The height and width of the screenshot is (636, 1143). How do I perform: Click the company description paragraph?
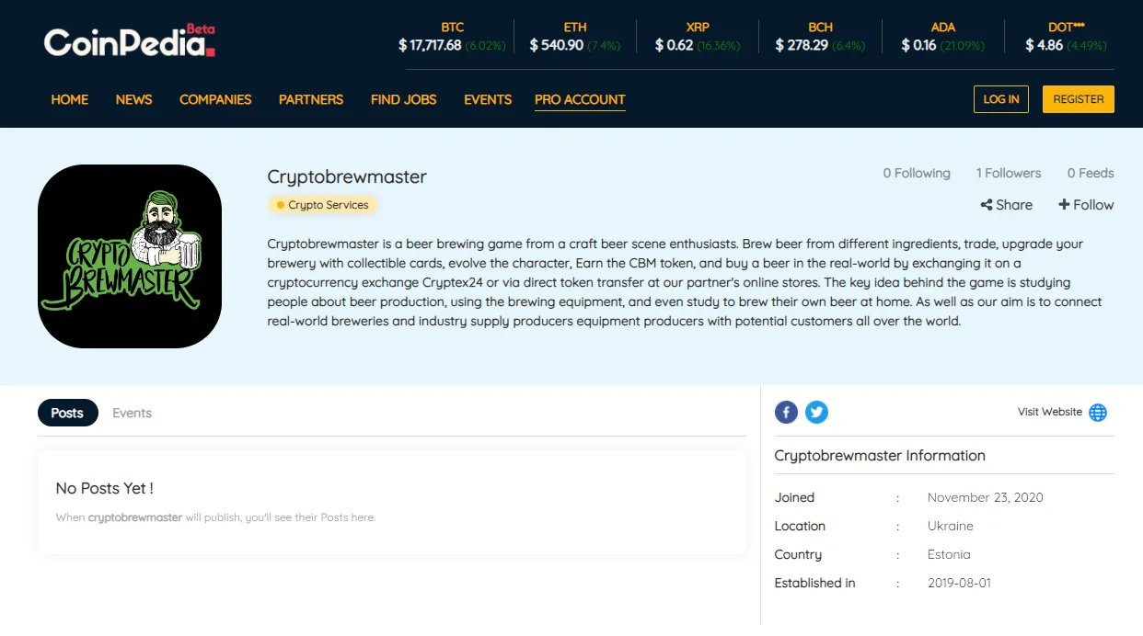(685, 282)
